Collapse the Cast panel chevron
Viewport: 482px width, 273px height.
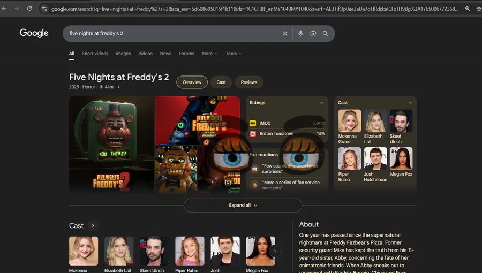tap(410, 103)
